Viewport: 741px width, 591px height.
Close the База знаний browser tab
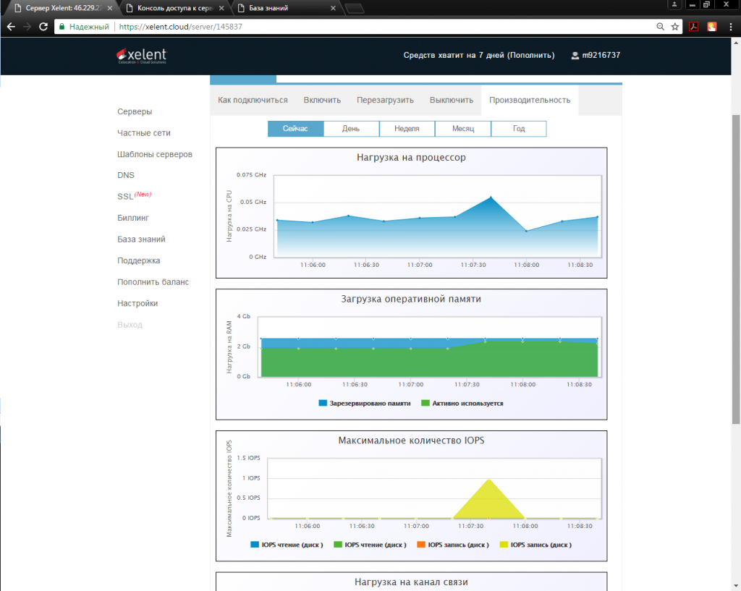click(x=333, y=8)
